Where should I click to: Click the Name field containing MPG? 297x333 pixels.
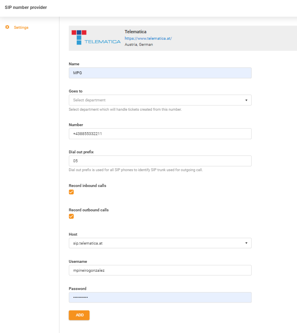pyautogui.click(x=160, y=73)
